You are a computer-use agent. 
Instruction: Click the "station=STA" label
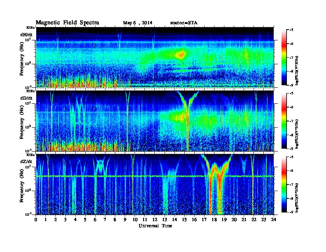click(184, 23)
